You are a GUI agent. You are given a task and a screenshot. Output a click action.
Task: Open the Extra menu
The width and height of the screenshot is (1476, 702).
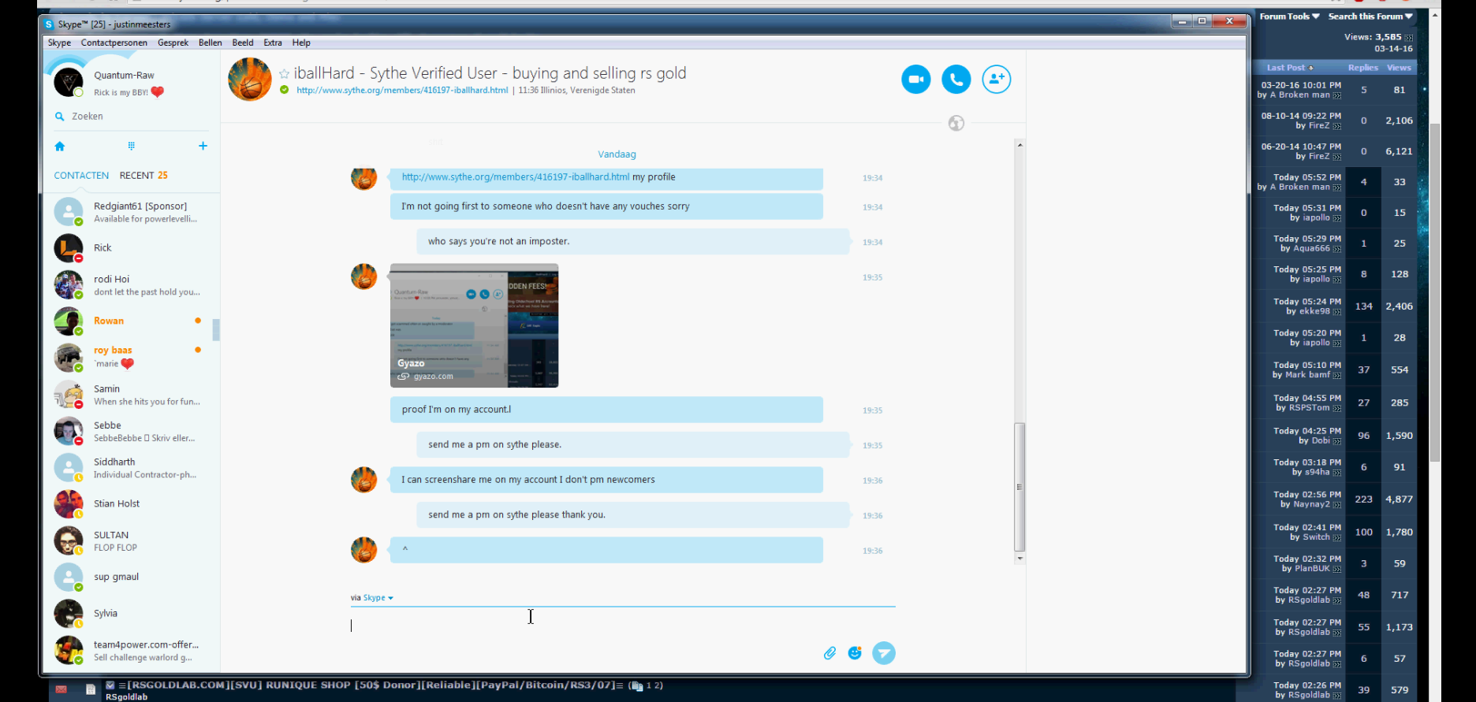click(273, 43)
